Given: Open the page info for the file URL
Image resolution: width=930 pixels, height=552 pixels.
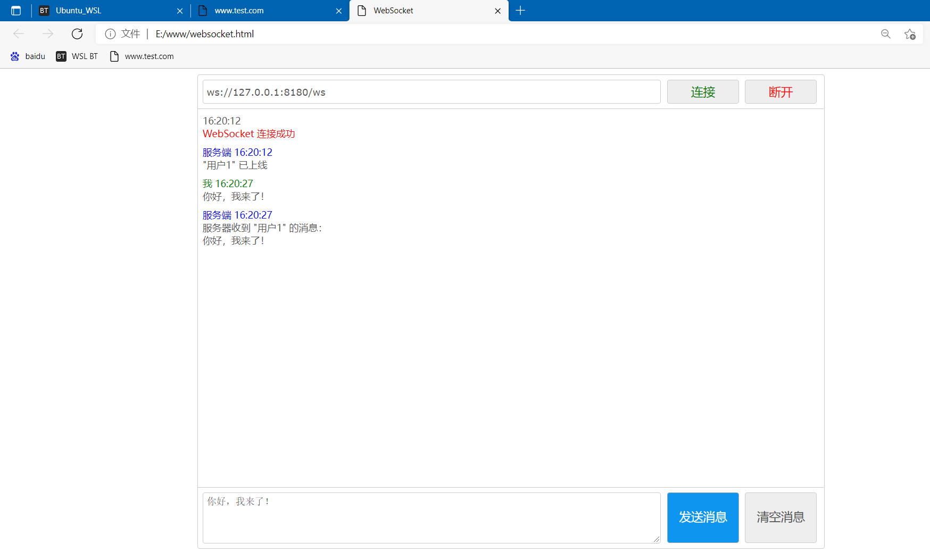Looking at the screenshot, I should click(x=110, y=34).
